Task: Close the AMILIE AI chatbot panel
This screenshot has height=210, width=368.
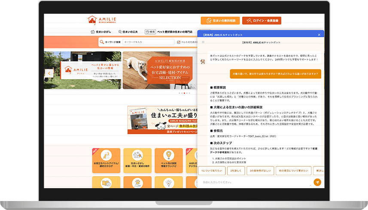Action: [x=319, y=35]
